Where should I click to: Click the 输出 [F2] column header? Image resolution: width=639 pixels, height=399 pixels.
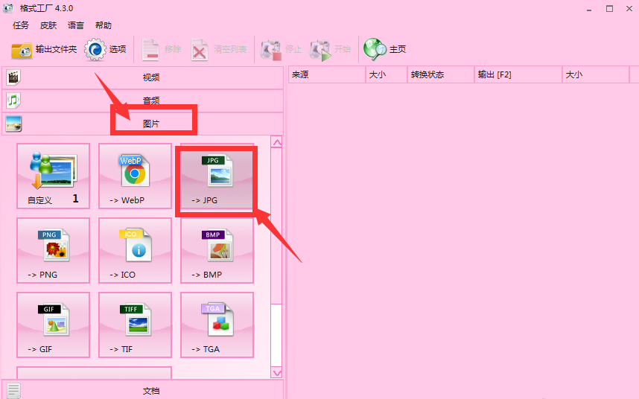(x=518, y=74)
